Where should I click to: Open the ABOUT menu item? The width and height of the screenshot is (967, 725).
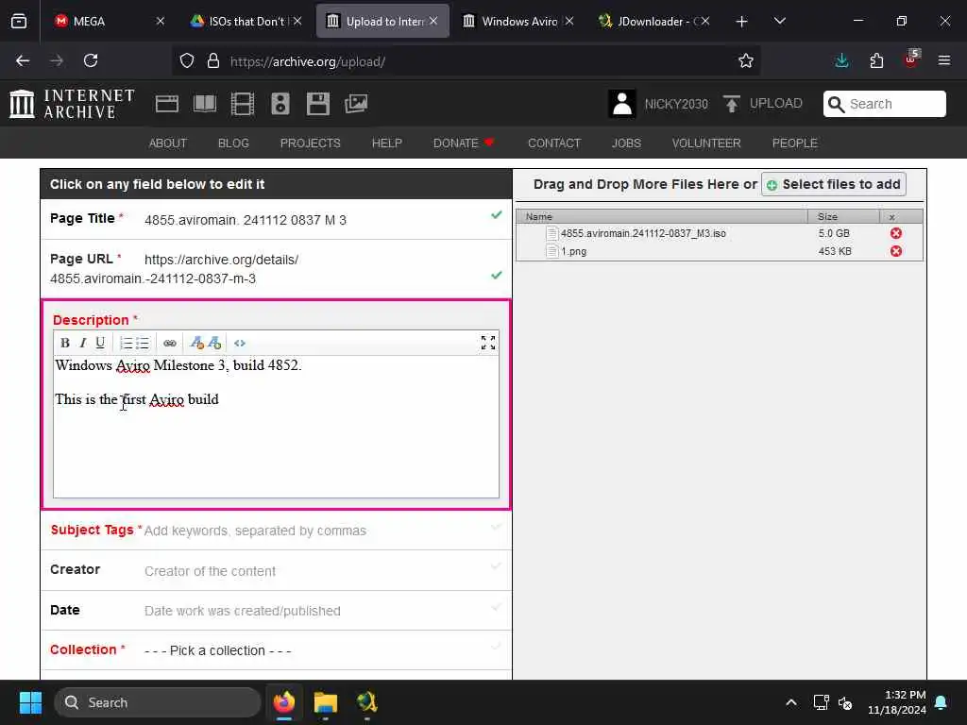[168, 143]
